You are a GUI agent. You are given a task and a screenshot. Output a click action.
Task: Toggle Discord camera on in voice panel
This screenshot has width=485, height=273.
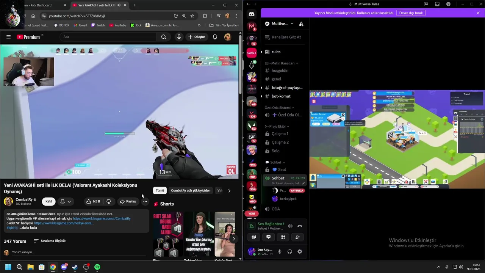pyautogui.click(x=254, y=237)
